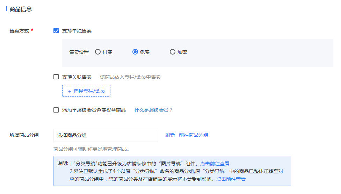Click the 商品信息 section heading
Screen dimensions: 341x194
[x=21, y=9]
